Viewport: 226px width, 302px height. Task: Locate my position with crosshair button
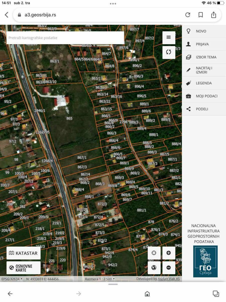[x=154, y=253]
